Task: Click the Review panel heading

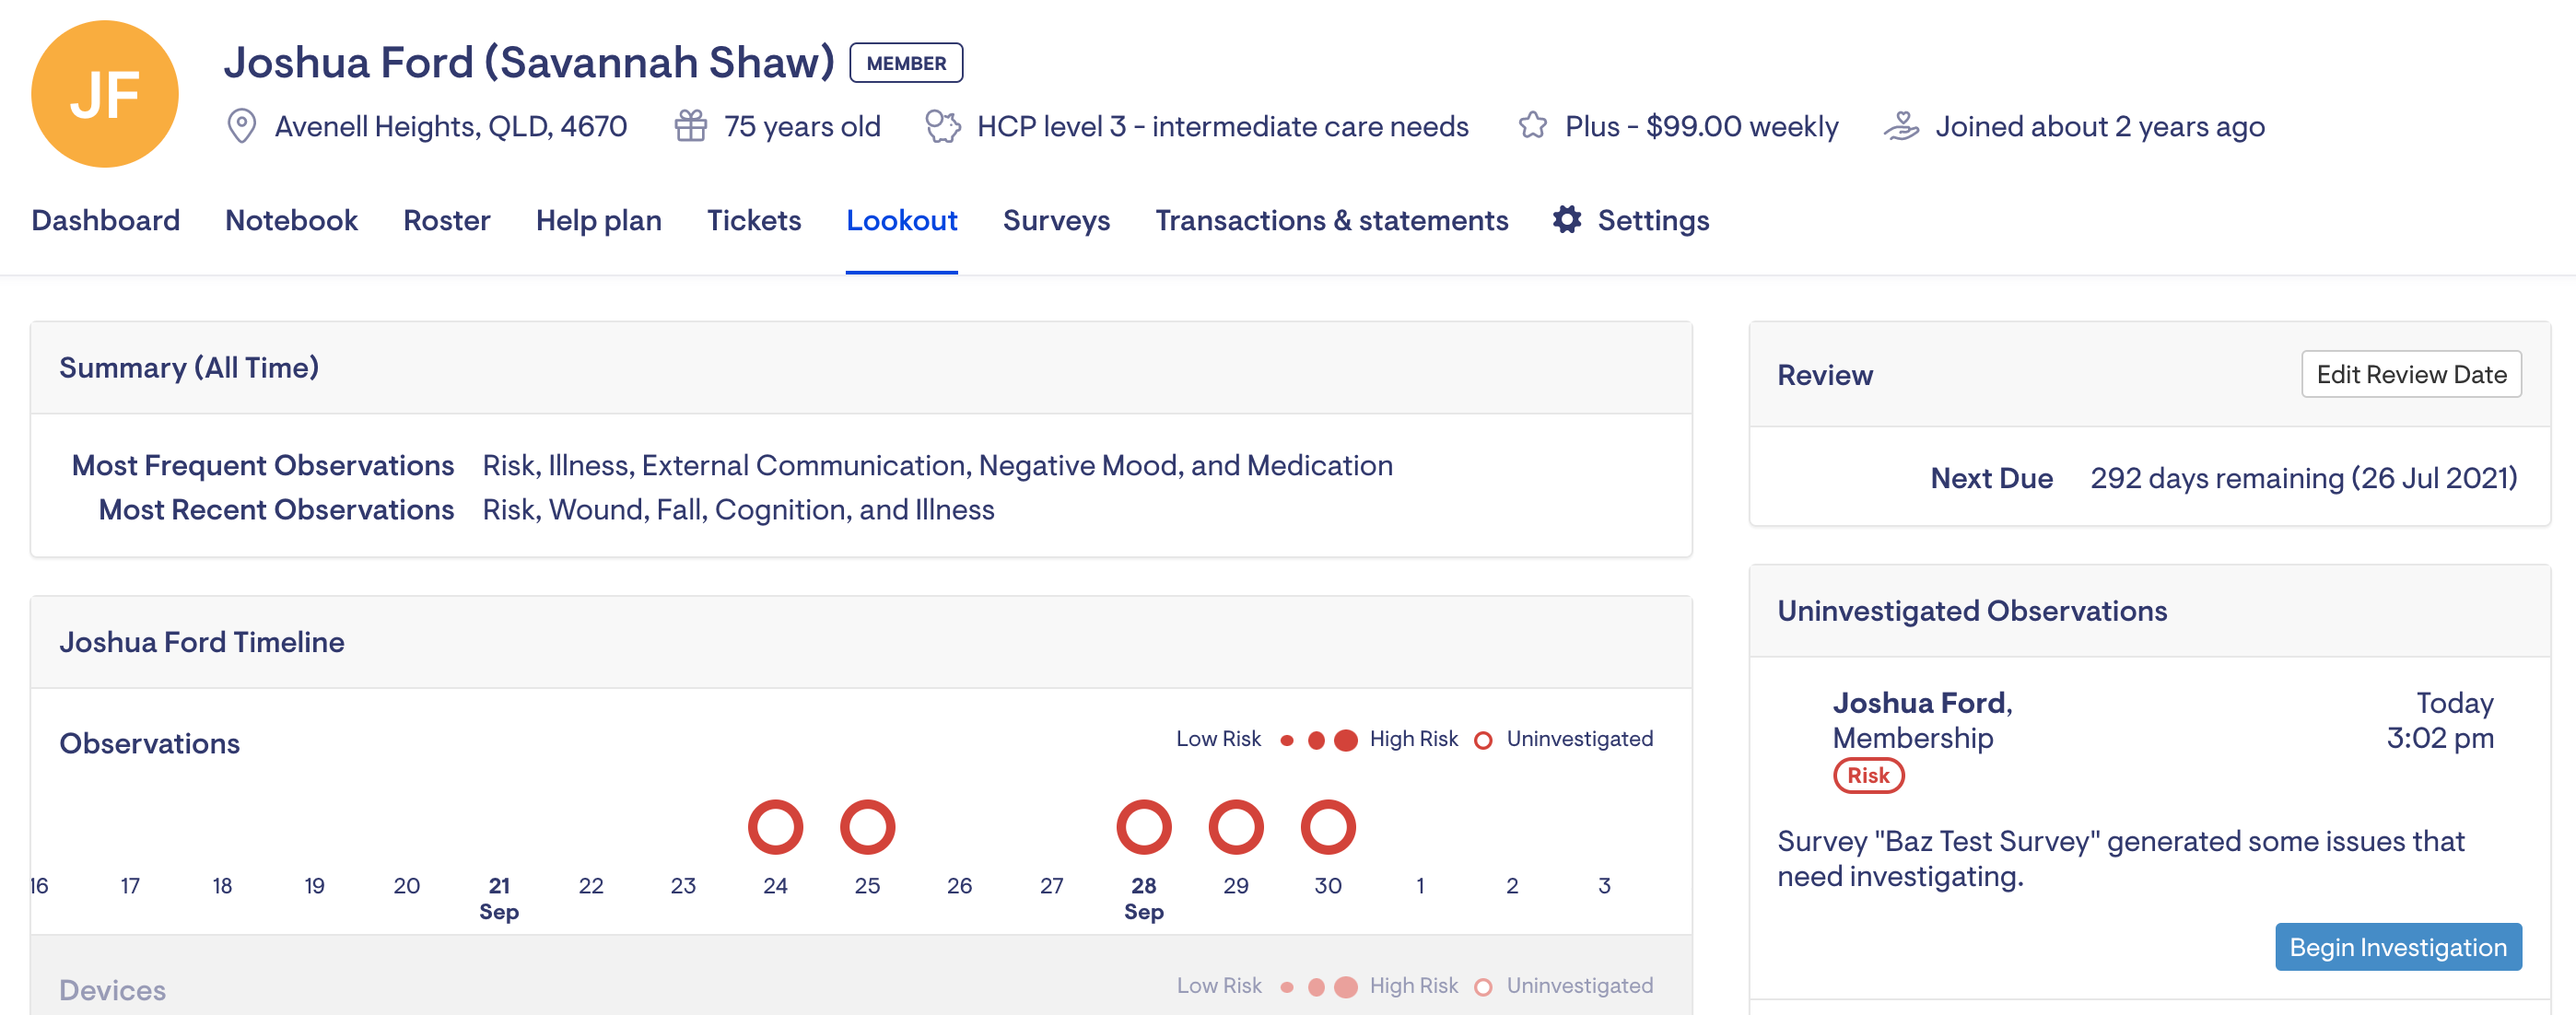Action: pyautogui.click(x=1825, y=375)
